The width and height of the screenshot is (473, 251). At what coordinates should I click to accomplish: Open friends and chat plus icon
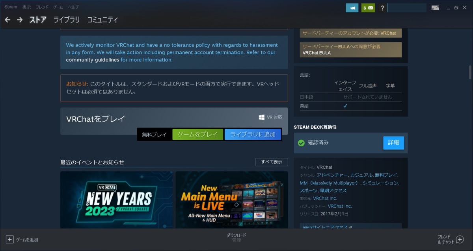[x=460, y=239]
